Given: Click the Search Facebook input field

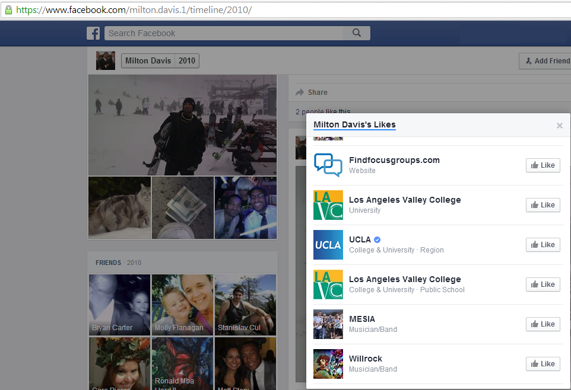Looking at the screenshot, I should click(224, 33).
